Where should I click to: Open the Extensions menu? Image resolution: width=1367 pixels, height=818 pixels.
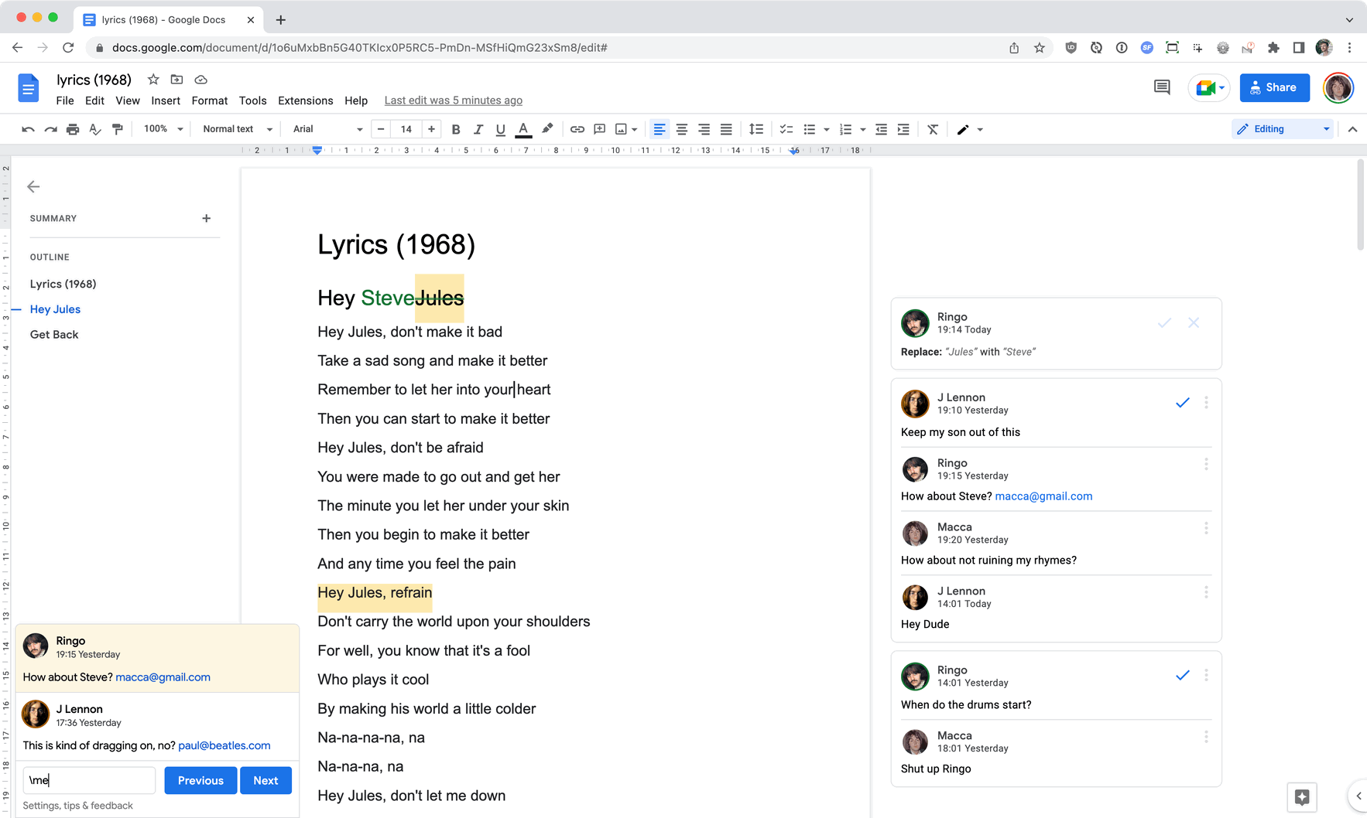tap(305, 101)
